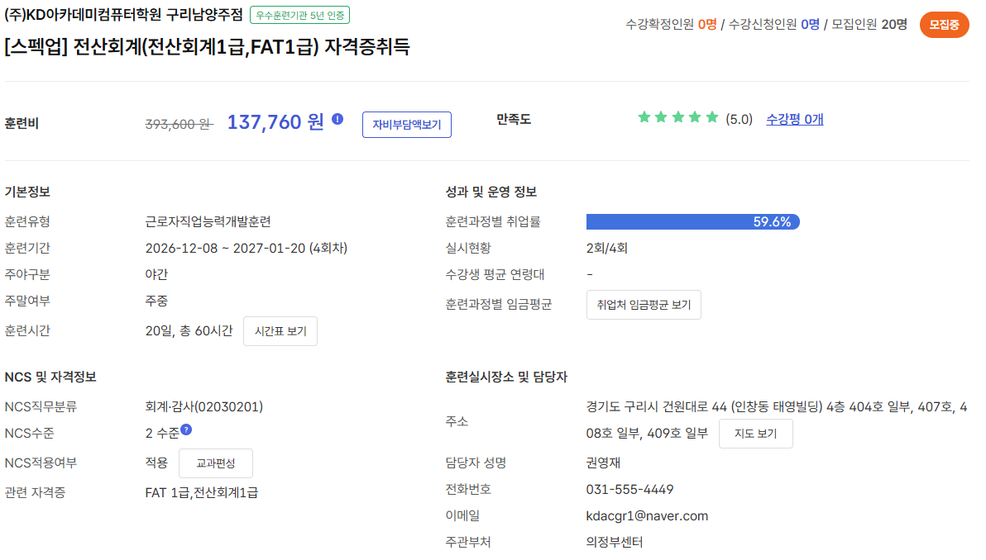Click the 2회/4회 run status value
Screen dimensions: 986x560
[x=607, y=249]
